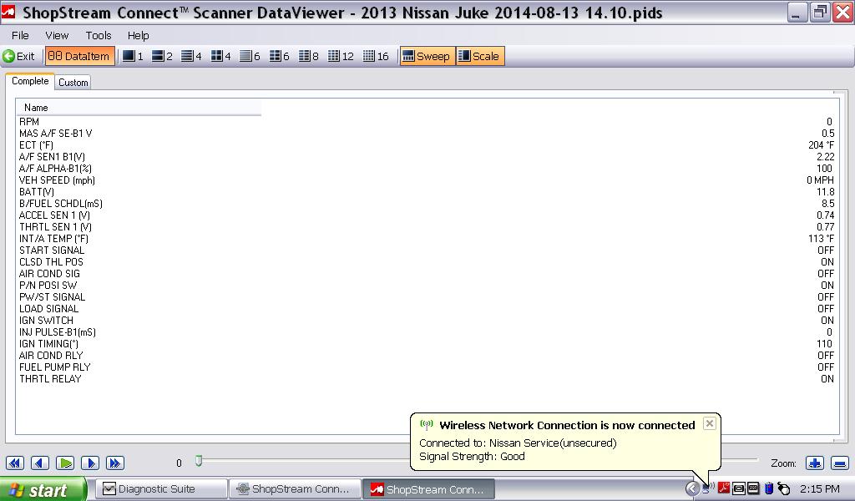Click the green Exit arrow button
Viewport: 855px width, 501px height.
(x=18, y=56)
